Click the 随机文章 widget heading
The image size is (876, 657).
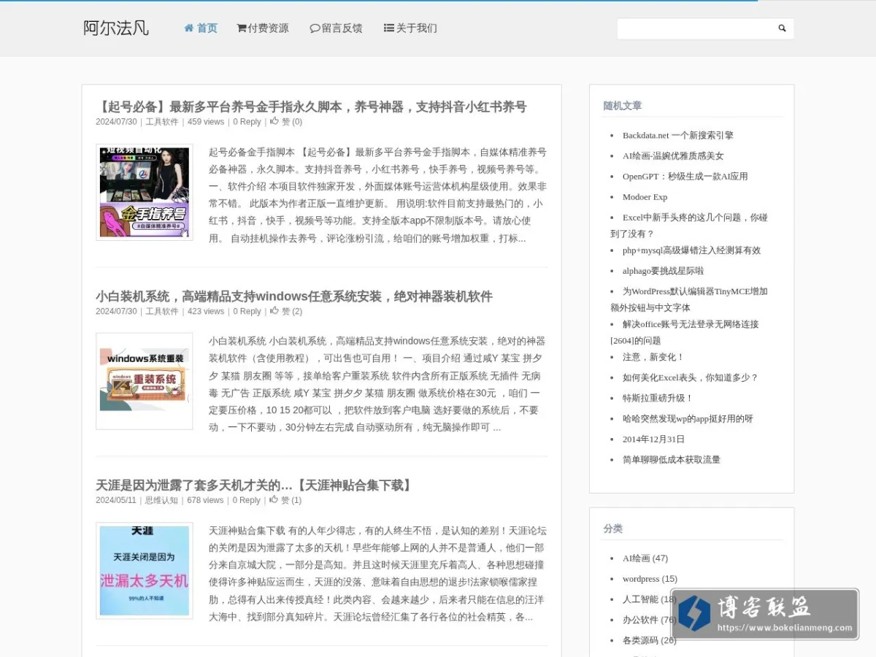(x=623, y=106)
